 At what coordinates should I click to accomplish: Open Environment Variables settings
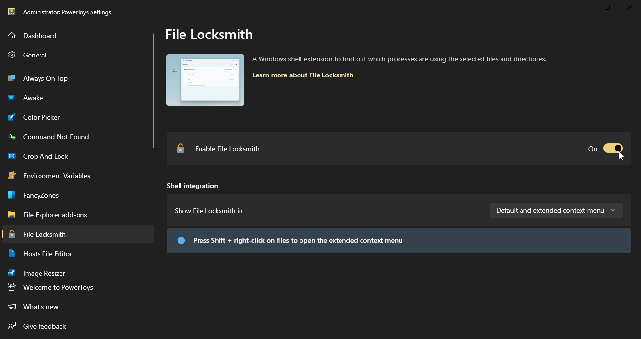78,176
